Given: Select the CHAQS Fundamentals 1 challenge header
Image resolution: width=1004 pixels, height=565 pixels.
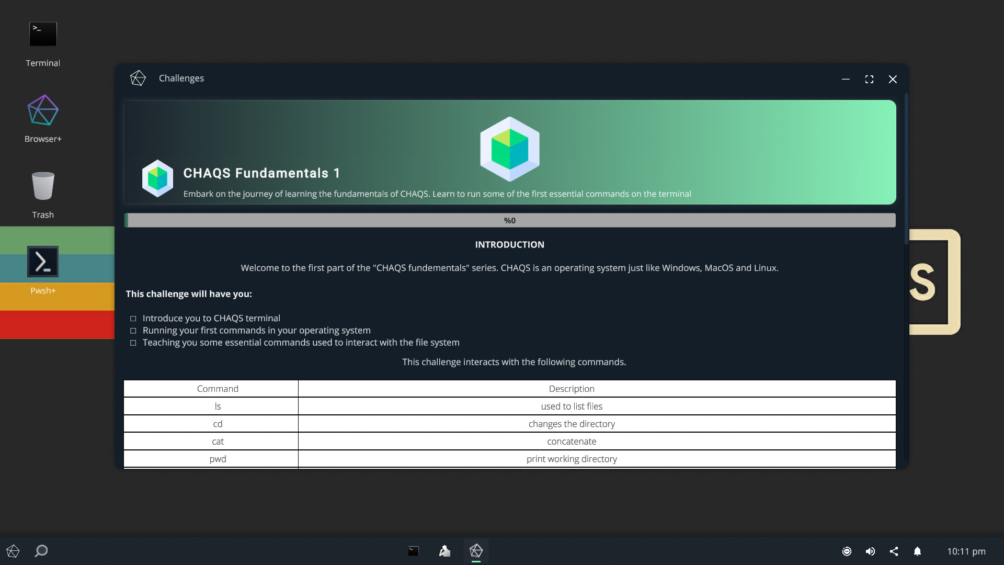Looking at the screenshot, I should pos(261,173).
